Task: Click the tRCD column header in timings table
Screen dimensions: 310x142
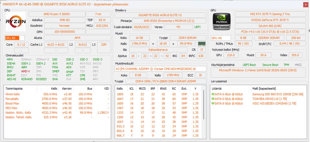Action: [x=142, y=89]
